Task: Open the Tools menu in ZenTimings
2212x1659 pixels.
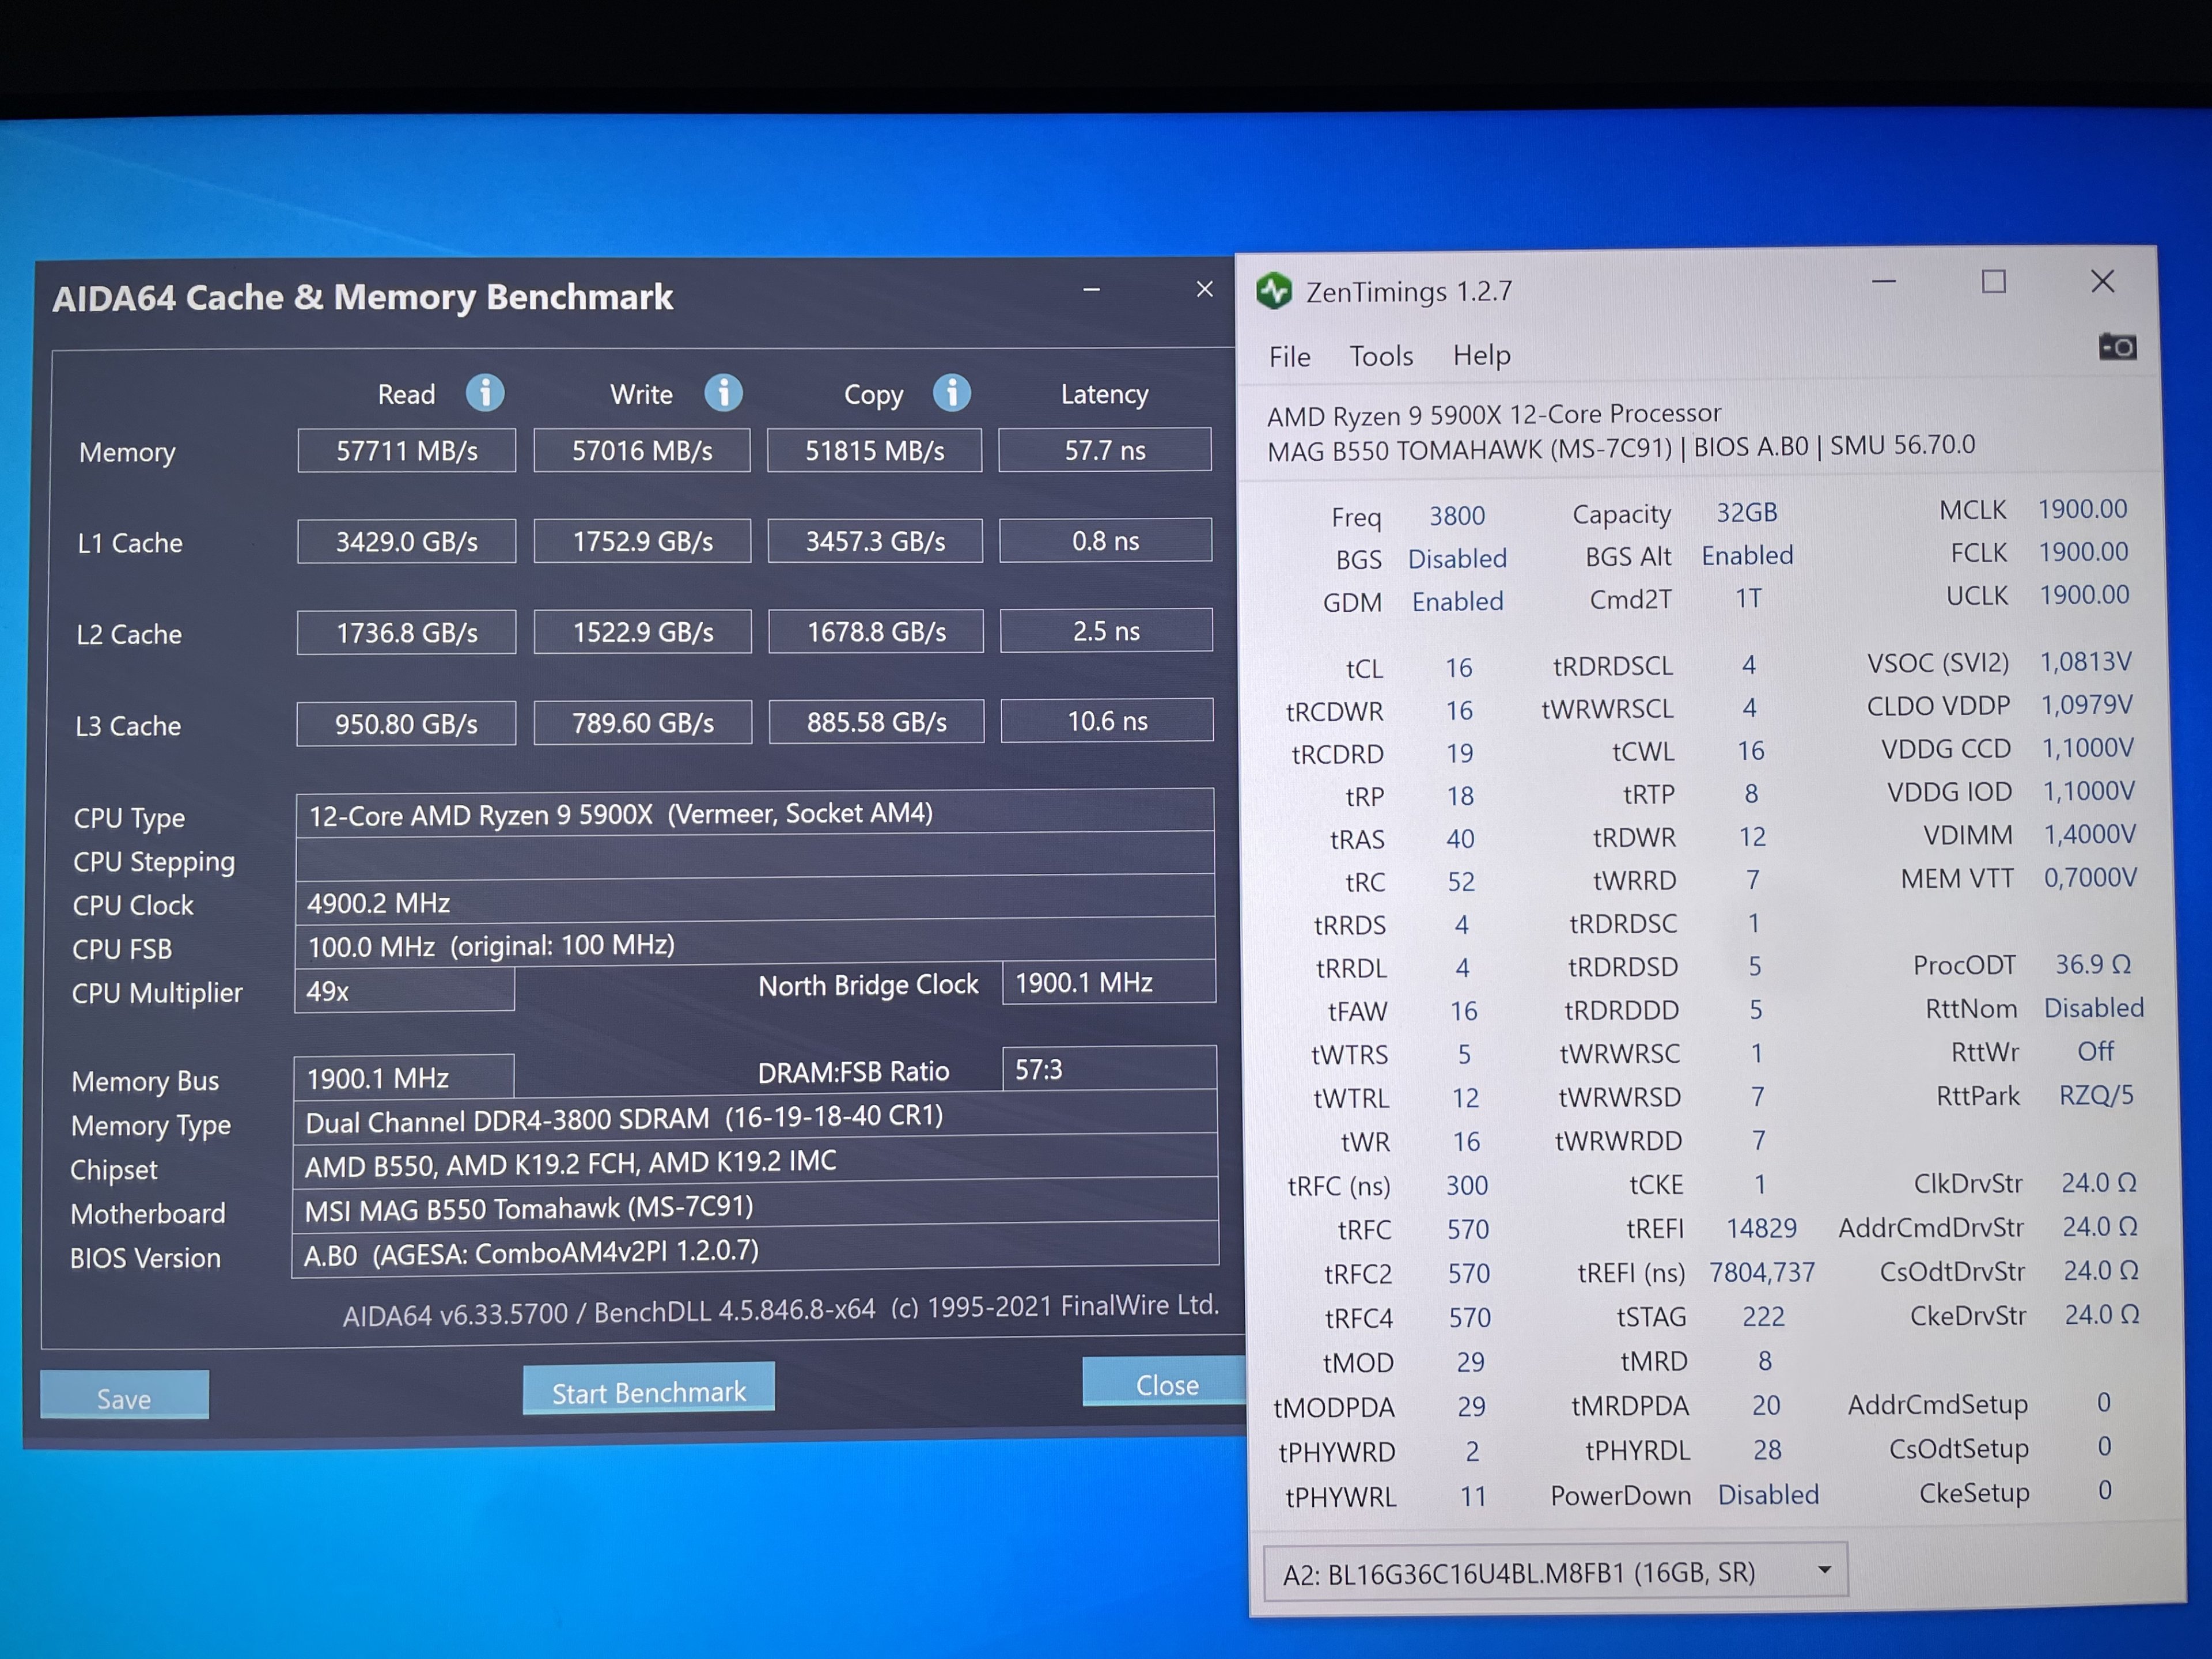Action: [x=1381, y=356]
